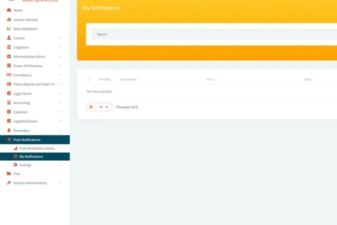
Task: Expand the Accounting chevron
Action: 61,103
